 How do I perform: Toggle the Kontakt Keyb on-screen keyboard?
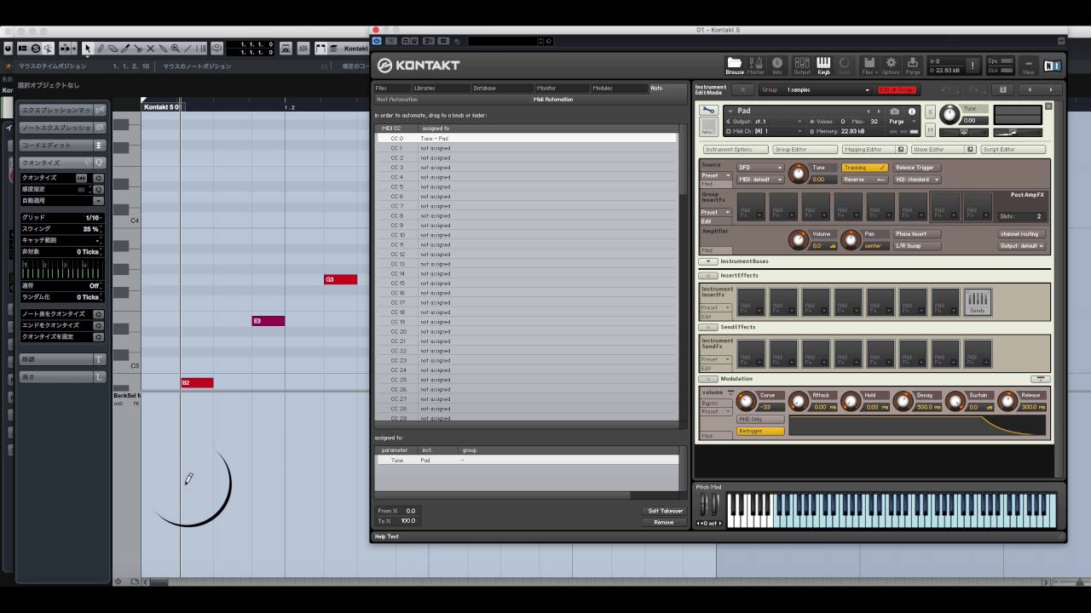(x=823, y=65)
